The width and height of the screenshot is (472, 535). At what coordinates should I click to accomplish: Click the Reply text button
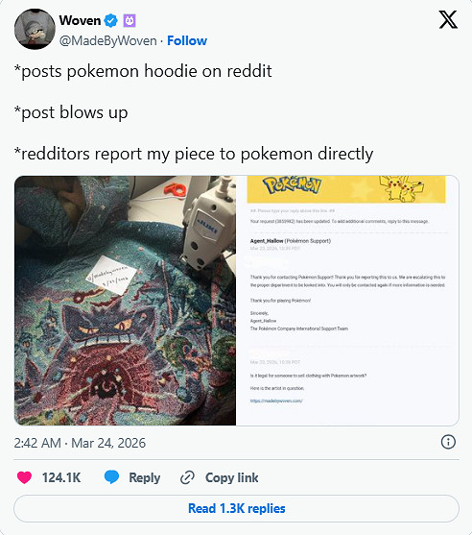(x=145, y=477)
